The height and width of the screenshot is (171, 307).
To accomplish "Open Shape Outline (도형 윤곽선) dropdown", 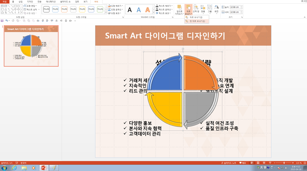I will click(x=115, y=9).
